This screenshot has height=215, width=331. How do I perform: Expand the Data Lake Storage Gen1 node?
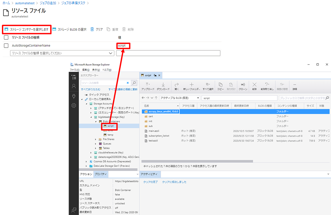click(x=86, y=166)
